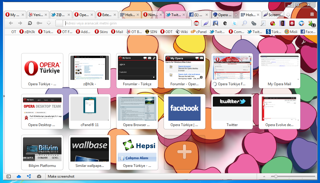Open the notes page extension icon

[x=263, y=23]
